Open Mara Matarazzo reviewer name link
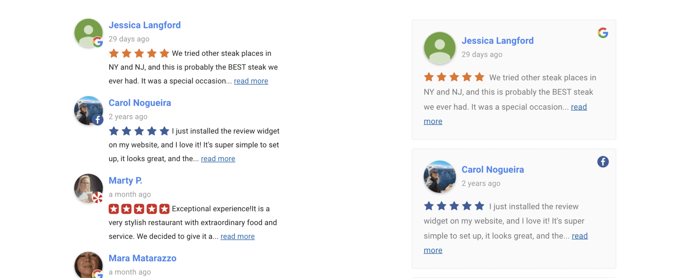683x278 pixels. point(142,258)
